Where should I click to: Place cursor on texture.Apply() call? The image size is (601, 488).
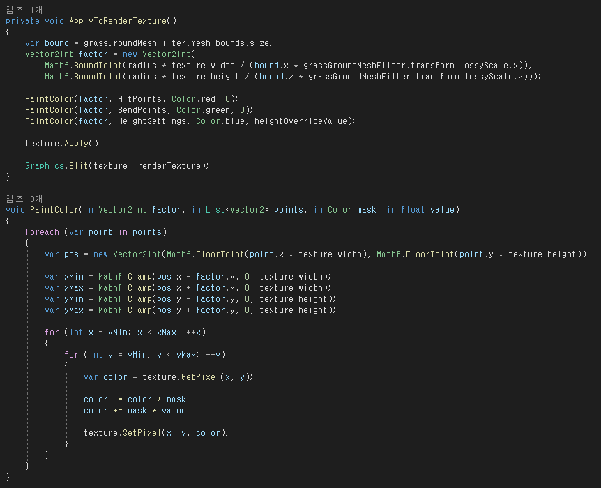click(x=63, y=144)
